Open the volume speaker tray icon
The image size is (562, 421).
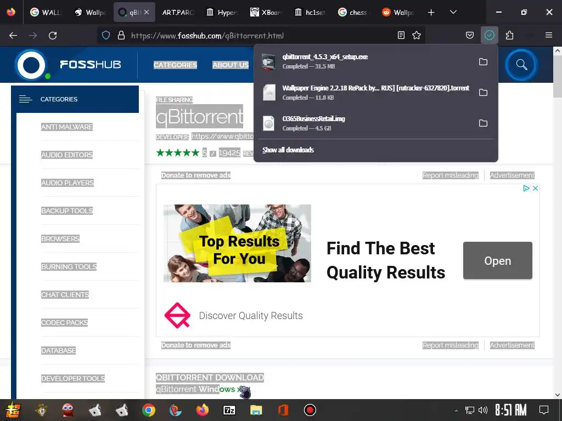pos(483,410)
